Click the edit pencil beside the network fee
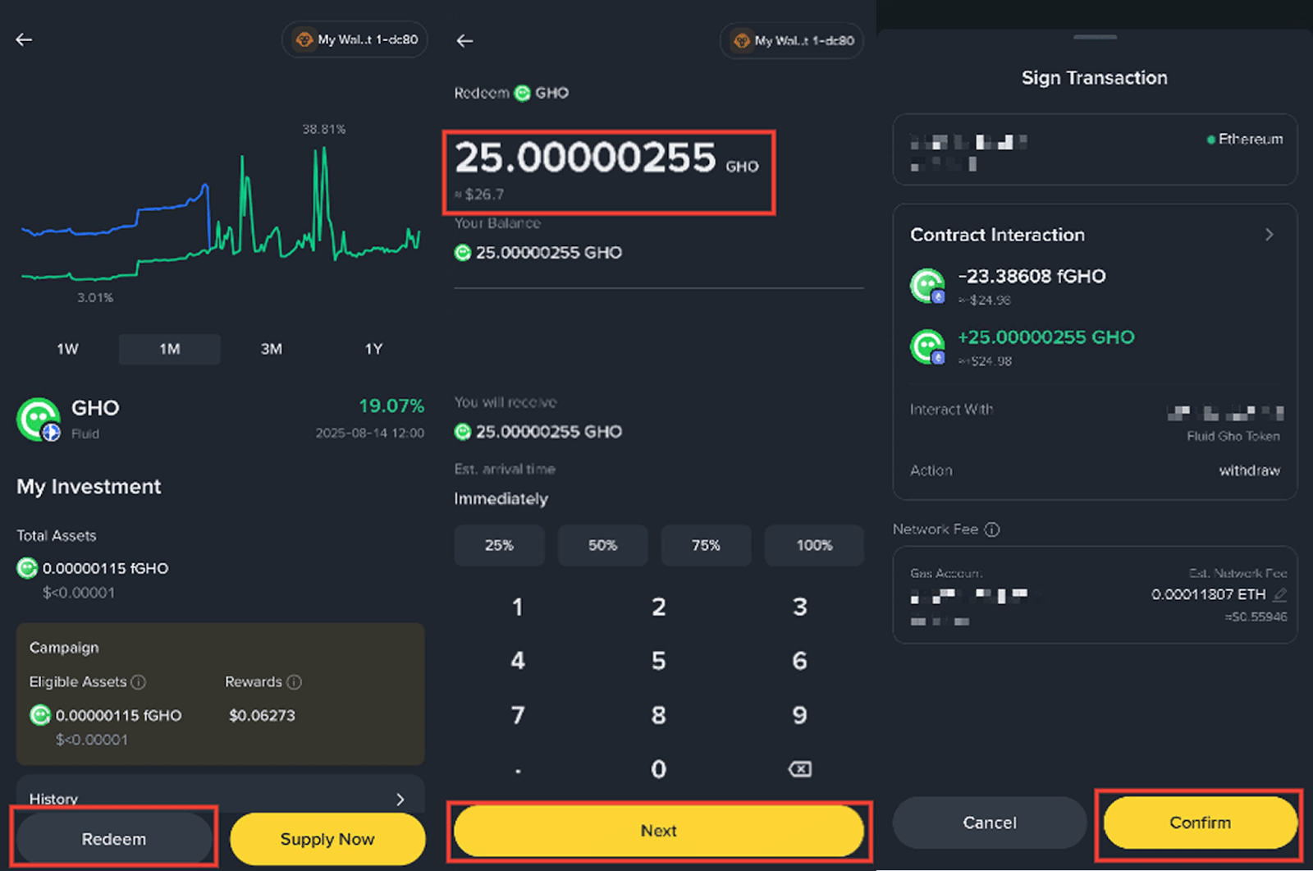This screenshot has height=871, width=1313. click(1282, 594)
